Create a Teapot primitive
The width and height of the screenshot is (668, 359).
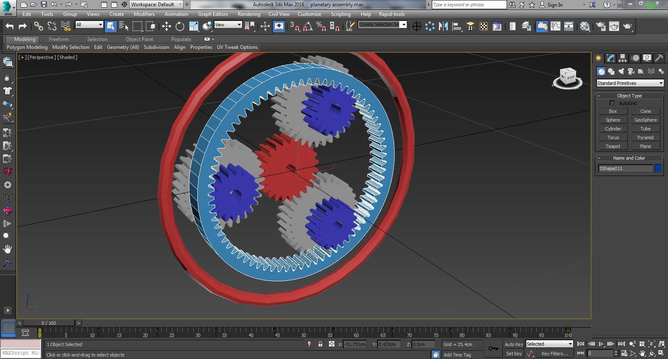[613, 146]
